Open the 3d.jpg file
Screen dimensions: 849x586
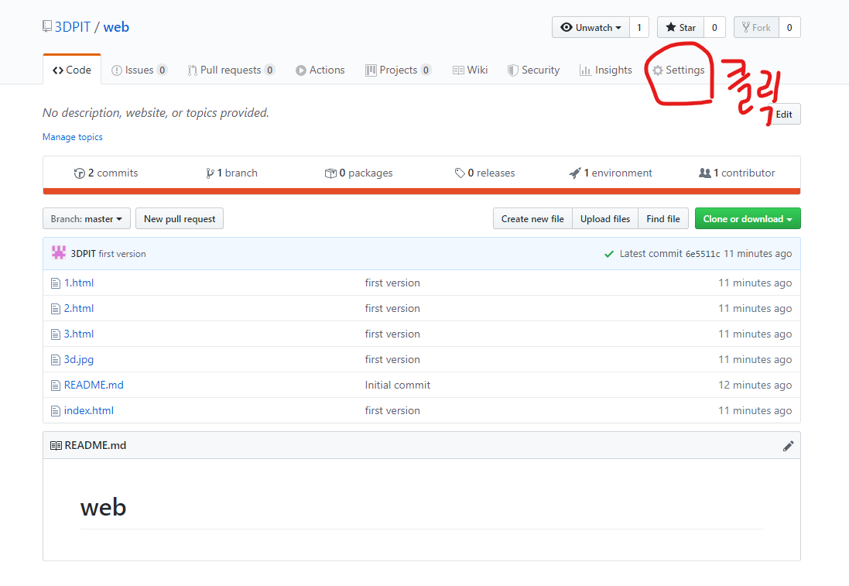tap(79, 359)
